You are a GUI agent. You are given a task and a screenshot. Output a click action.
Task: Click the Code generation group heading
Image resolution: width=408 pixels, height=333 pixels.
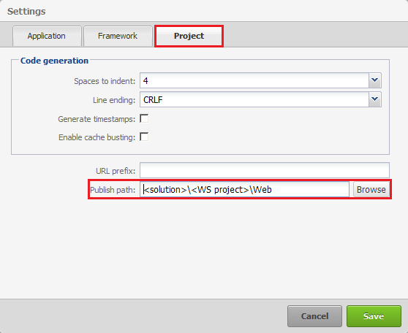(x=54, y=61)
